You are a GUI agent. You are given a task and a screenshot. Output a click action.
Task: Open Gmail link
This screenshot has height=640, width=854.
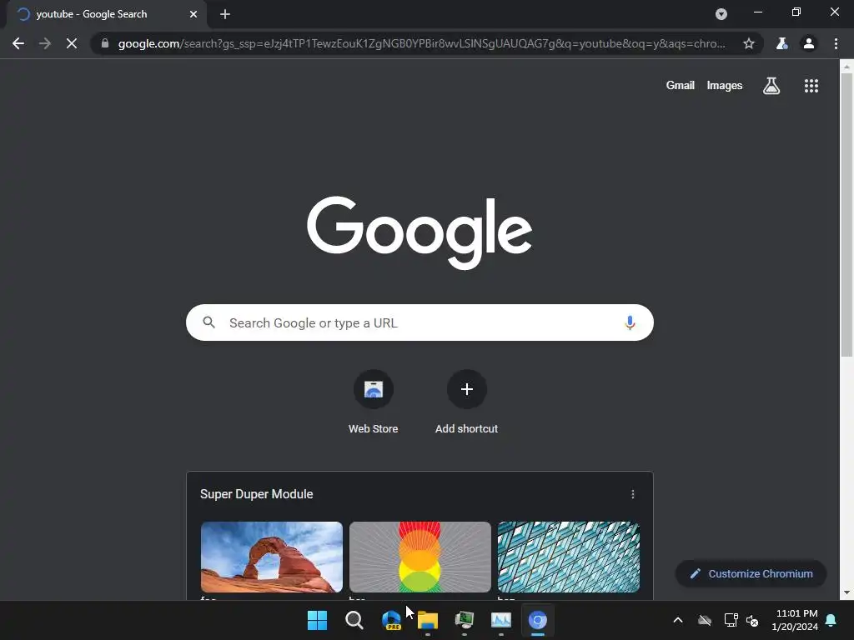(681, 86)
